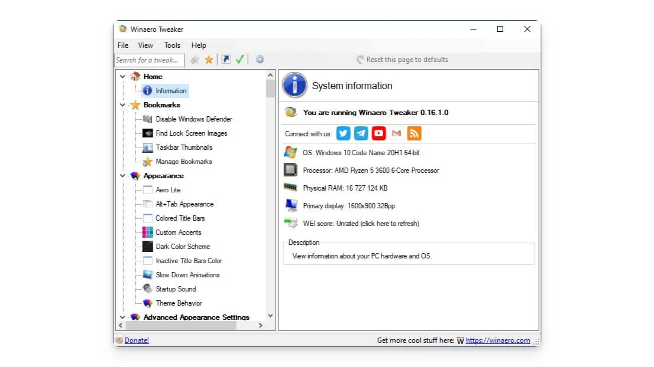Open Winaero's YouTube channel icon
Image resolution: width=654 pixels, height=367 pixels.
point(378,133)
